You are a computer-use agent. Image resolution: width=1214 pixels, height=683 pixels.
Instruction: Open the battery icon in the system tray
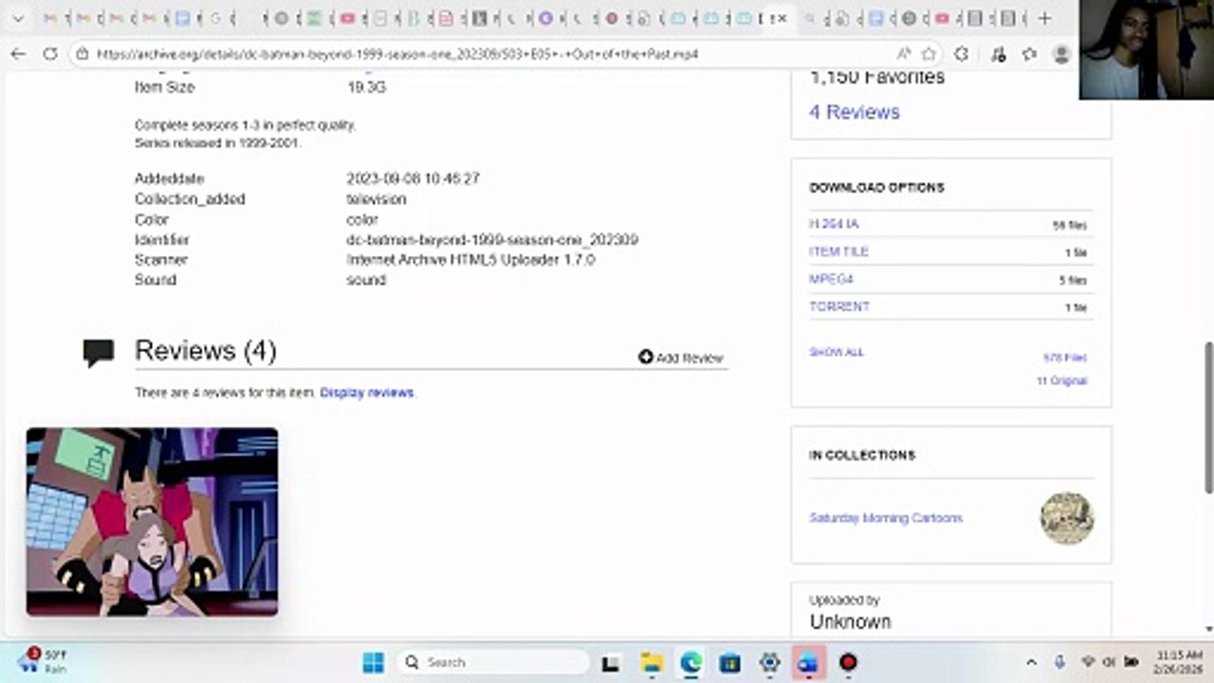coord(1131,662)
